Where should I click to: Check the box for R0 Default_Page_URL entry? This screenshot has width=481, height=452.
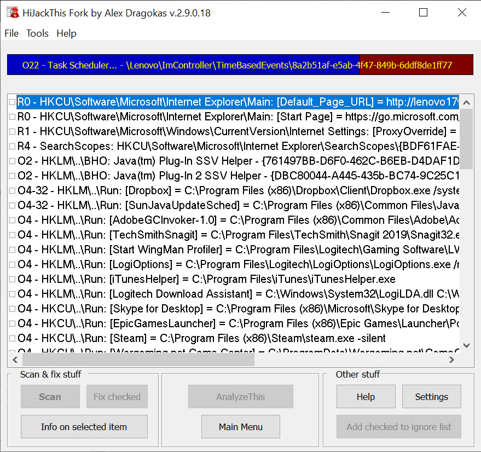pos(12,102)
